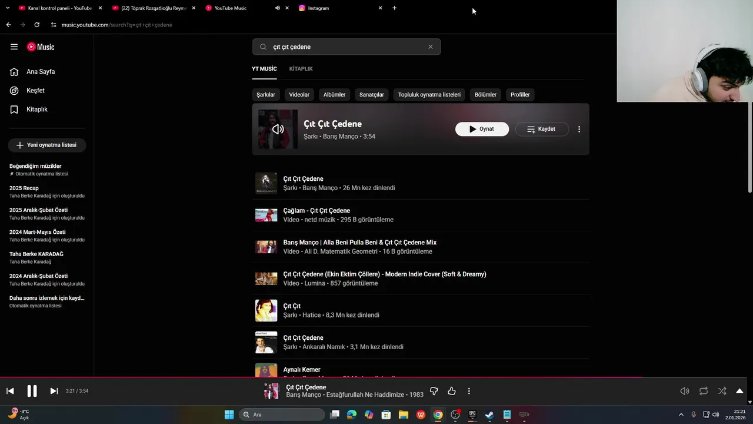Open the YouTube Music hamburger menu
Screen dimensions: 753x424
pos(14,47)
